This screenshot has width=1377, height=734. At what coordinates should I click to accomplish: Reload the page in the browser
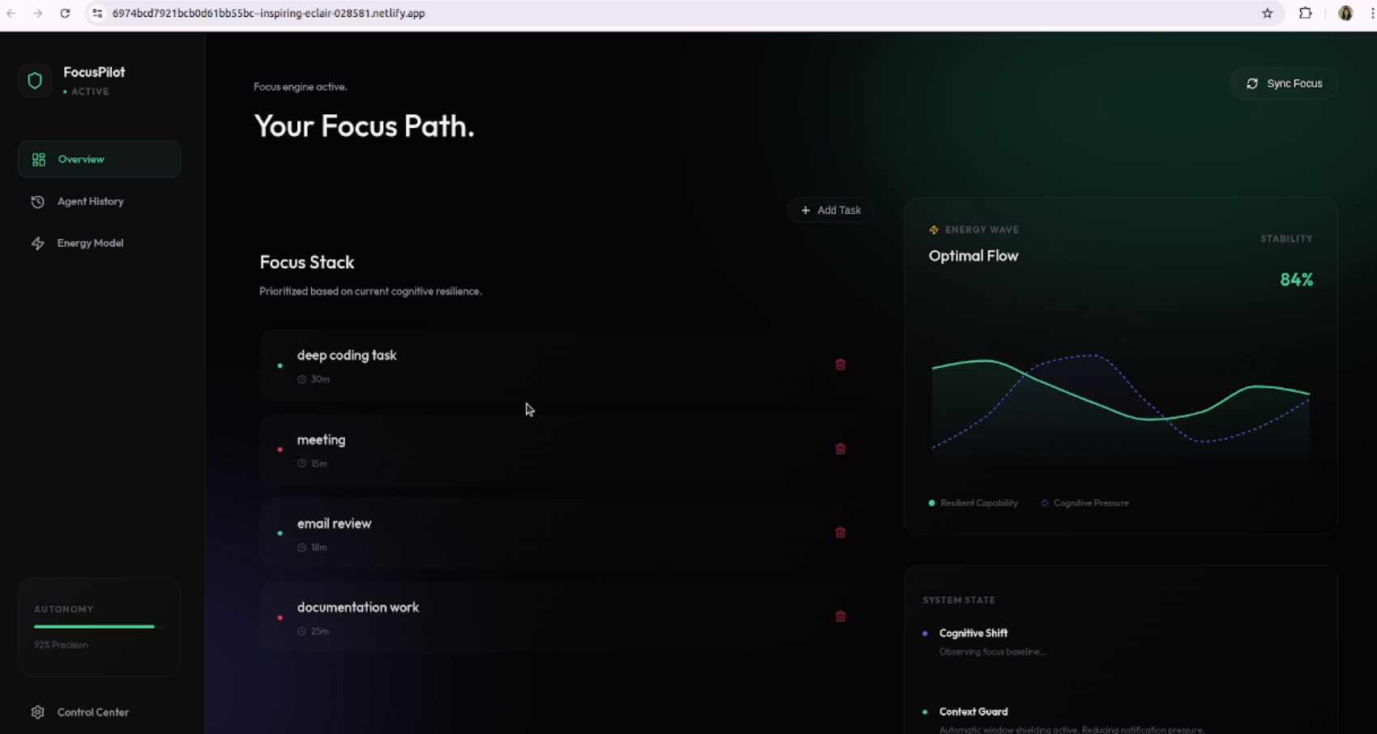pos(65,13)
